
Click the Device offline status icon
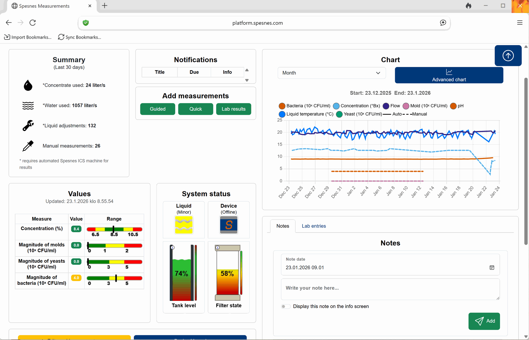228,225
